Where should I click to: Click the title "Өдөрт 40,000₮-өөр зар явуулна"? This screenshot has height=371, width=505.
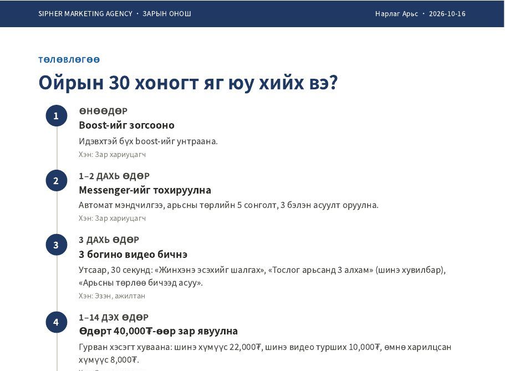pos(159,331)
